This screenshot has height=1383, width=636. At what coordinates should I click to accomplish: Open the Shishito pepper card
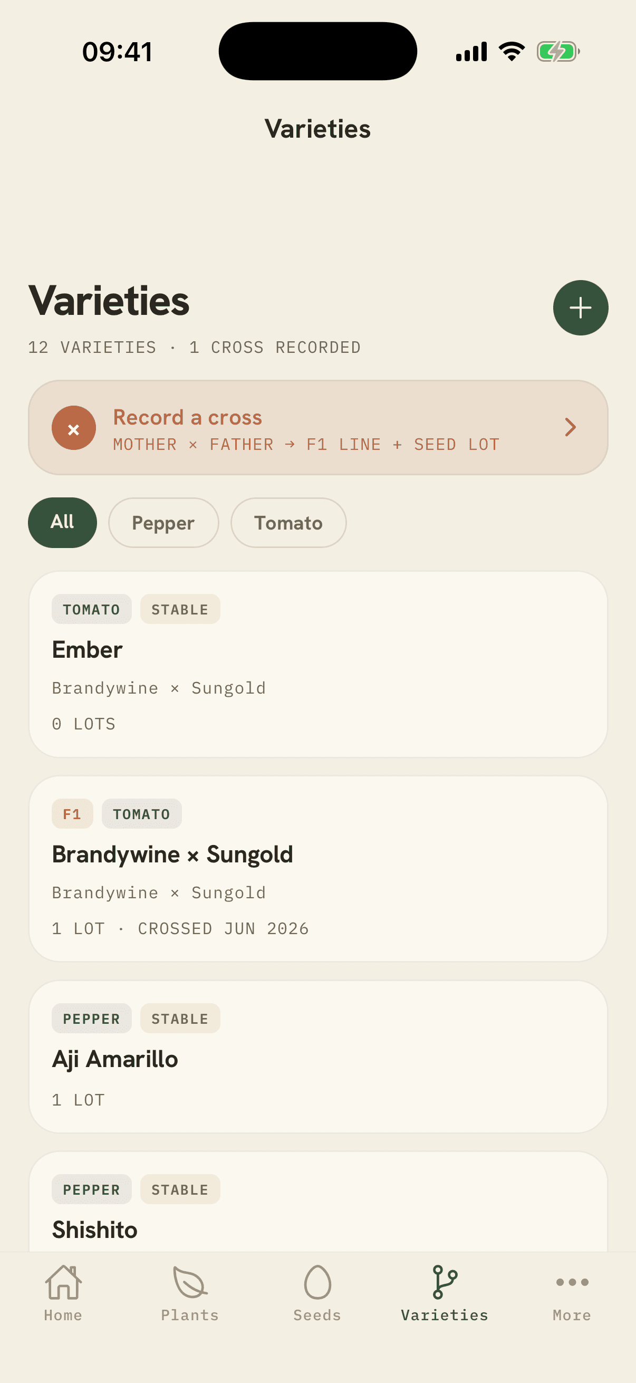[x=317, y=1202]
